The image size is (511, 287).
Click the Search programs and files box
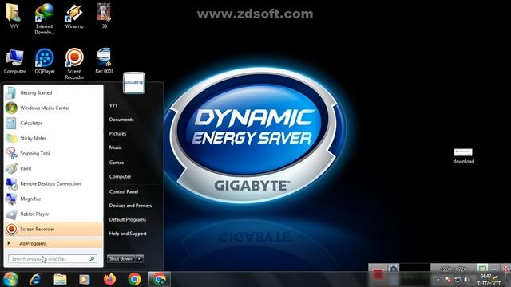pyautogui.click(x=52, y=258)
